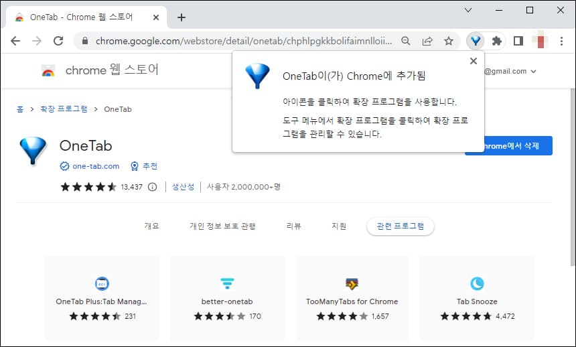Bookmark this page with the star icon
Image resolution: width=576 pixels, height=347 pixels.
449,41
